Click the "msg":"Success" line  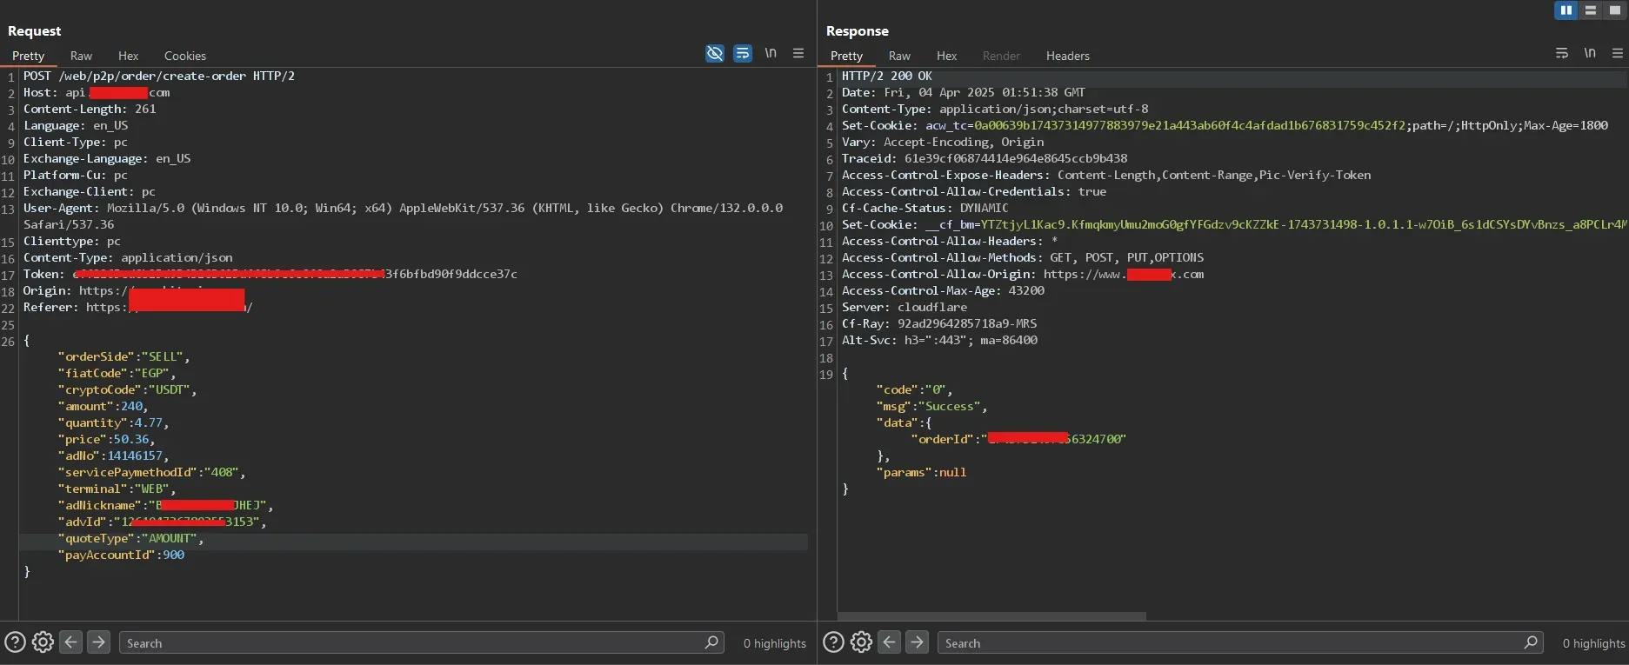pos(931,406)
